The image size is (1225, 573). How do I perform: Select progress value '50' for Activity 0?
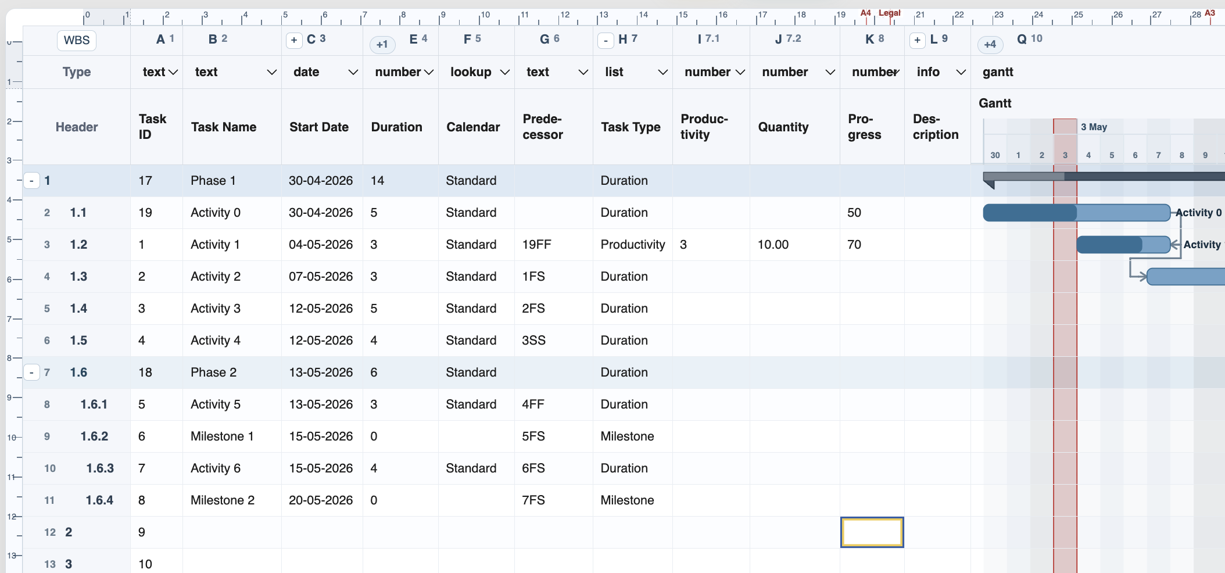tap(872, 213)
